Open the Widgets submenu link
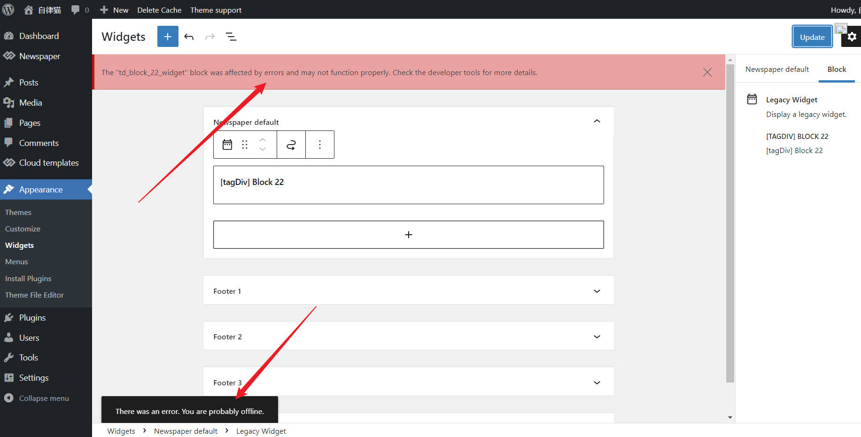The width and height of the screenshot is (861, 437). coord(19,245)
